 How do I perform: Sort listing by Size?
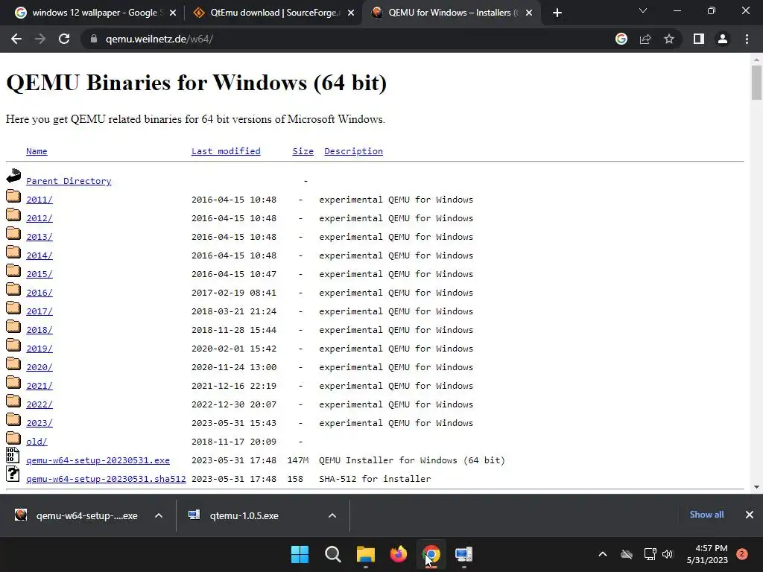(303, 151)
